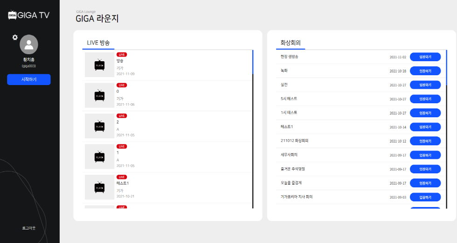
Task: Click the meeting name '현장 생방송'
Action: pyautogui.click(x=290, y=57)
